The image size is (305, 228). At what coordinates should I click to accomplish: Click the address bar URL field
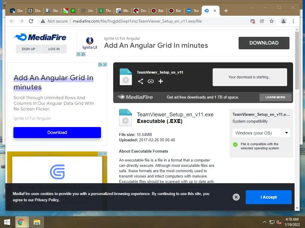(137, 21)
